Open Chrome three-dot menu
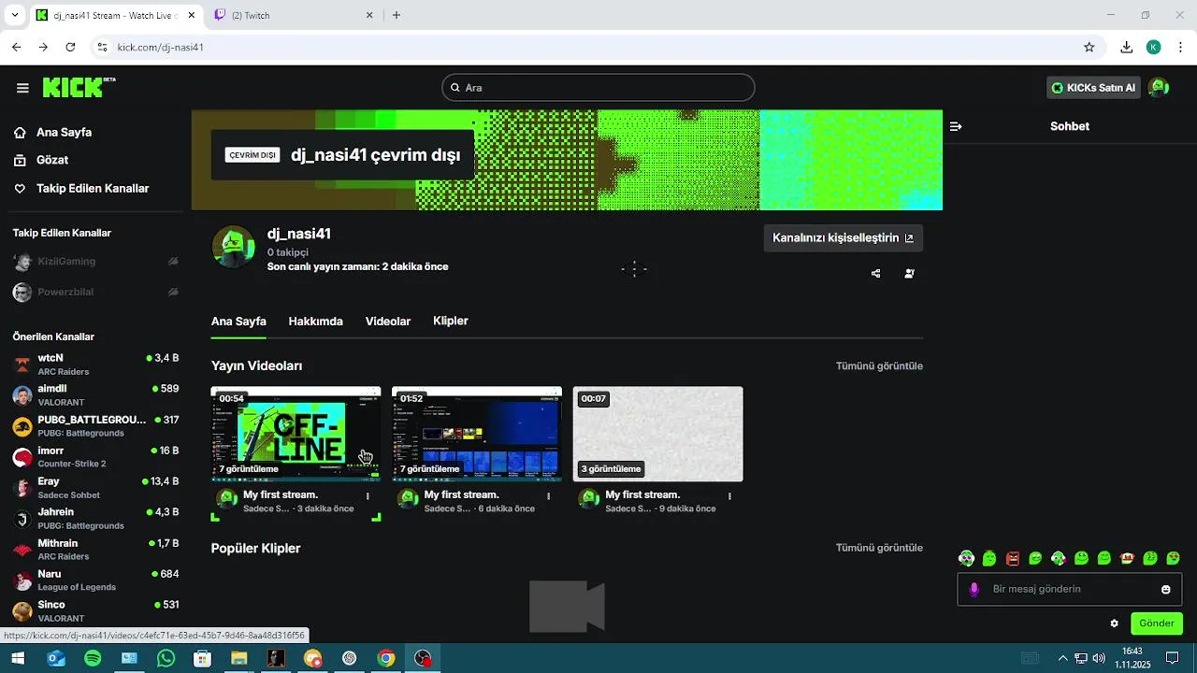Image resolution: width=1197 pixels, height=673 pixels. [1180, 47]
